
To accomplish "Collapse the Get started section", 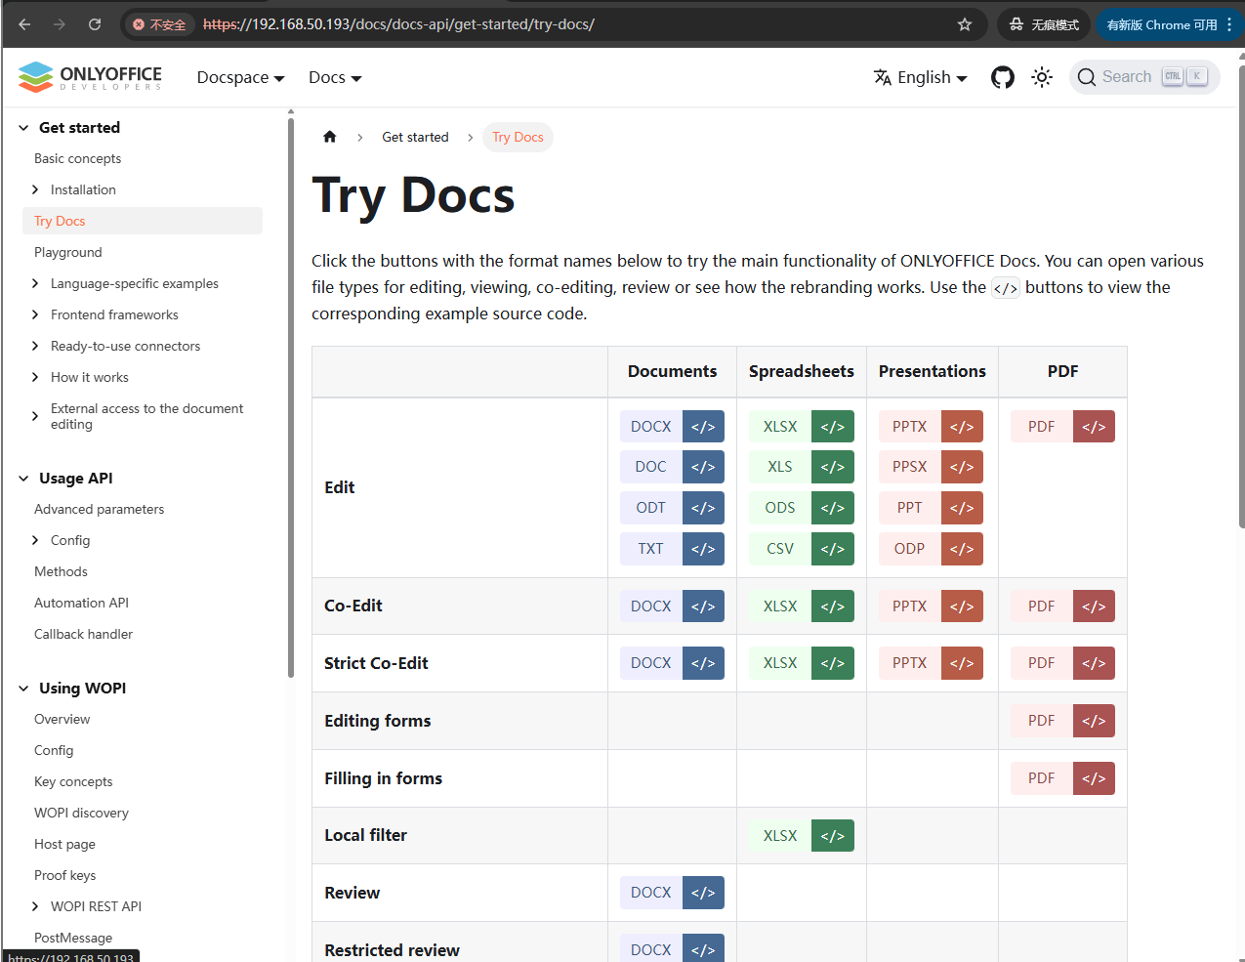I will pos(23,128).
